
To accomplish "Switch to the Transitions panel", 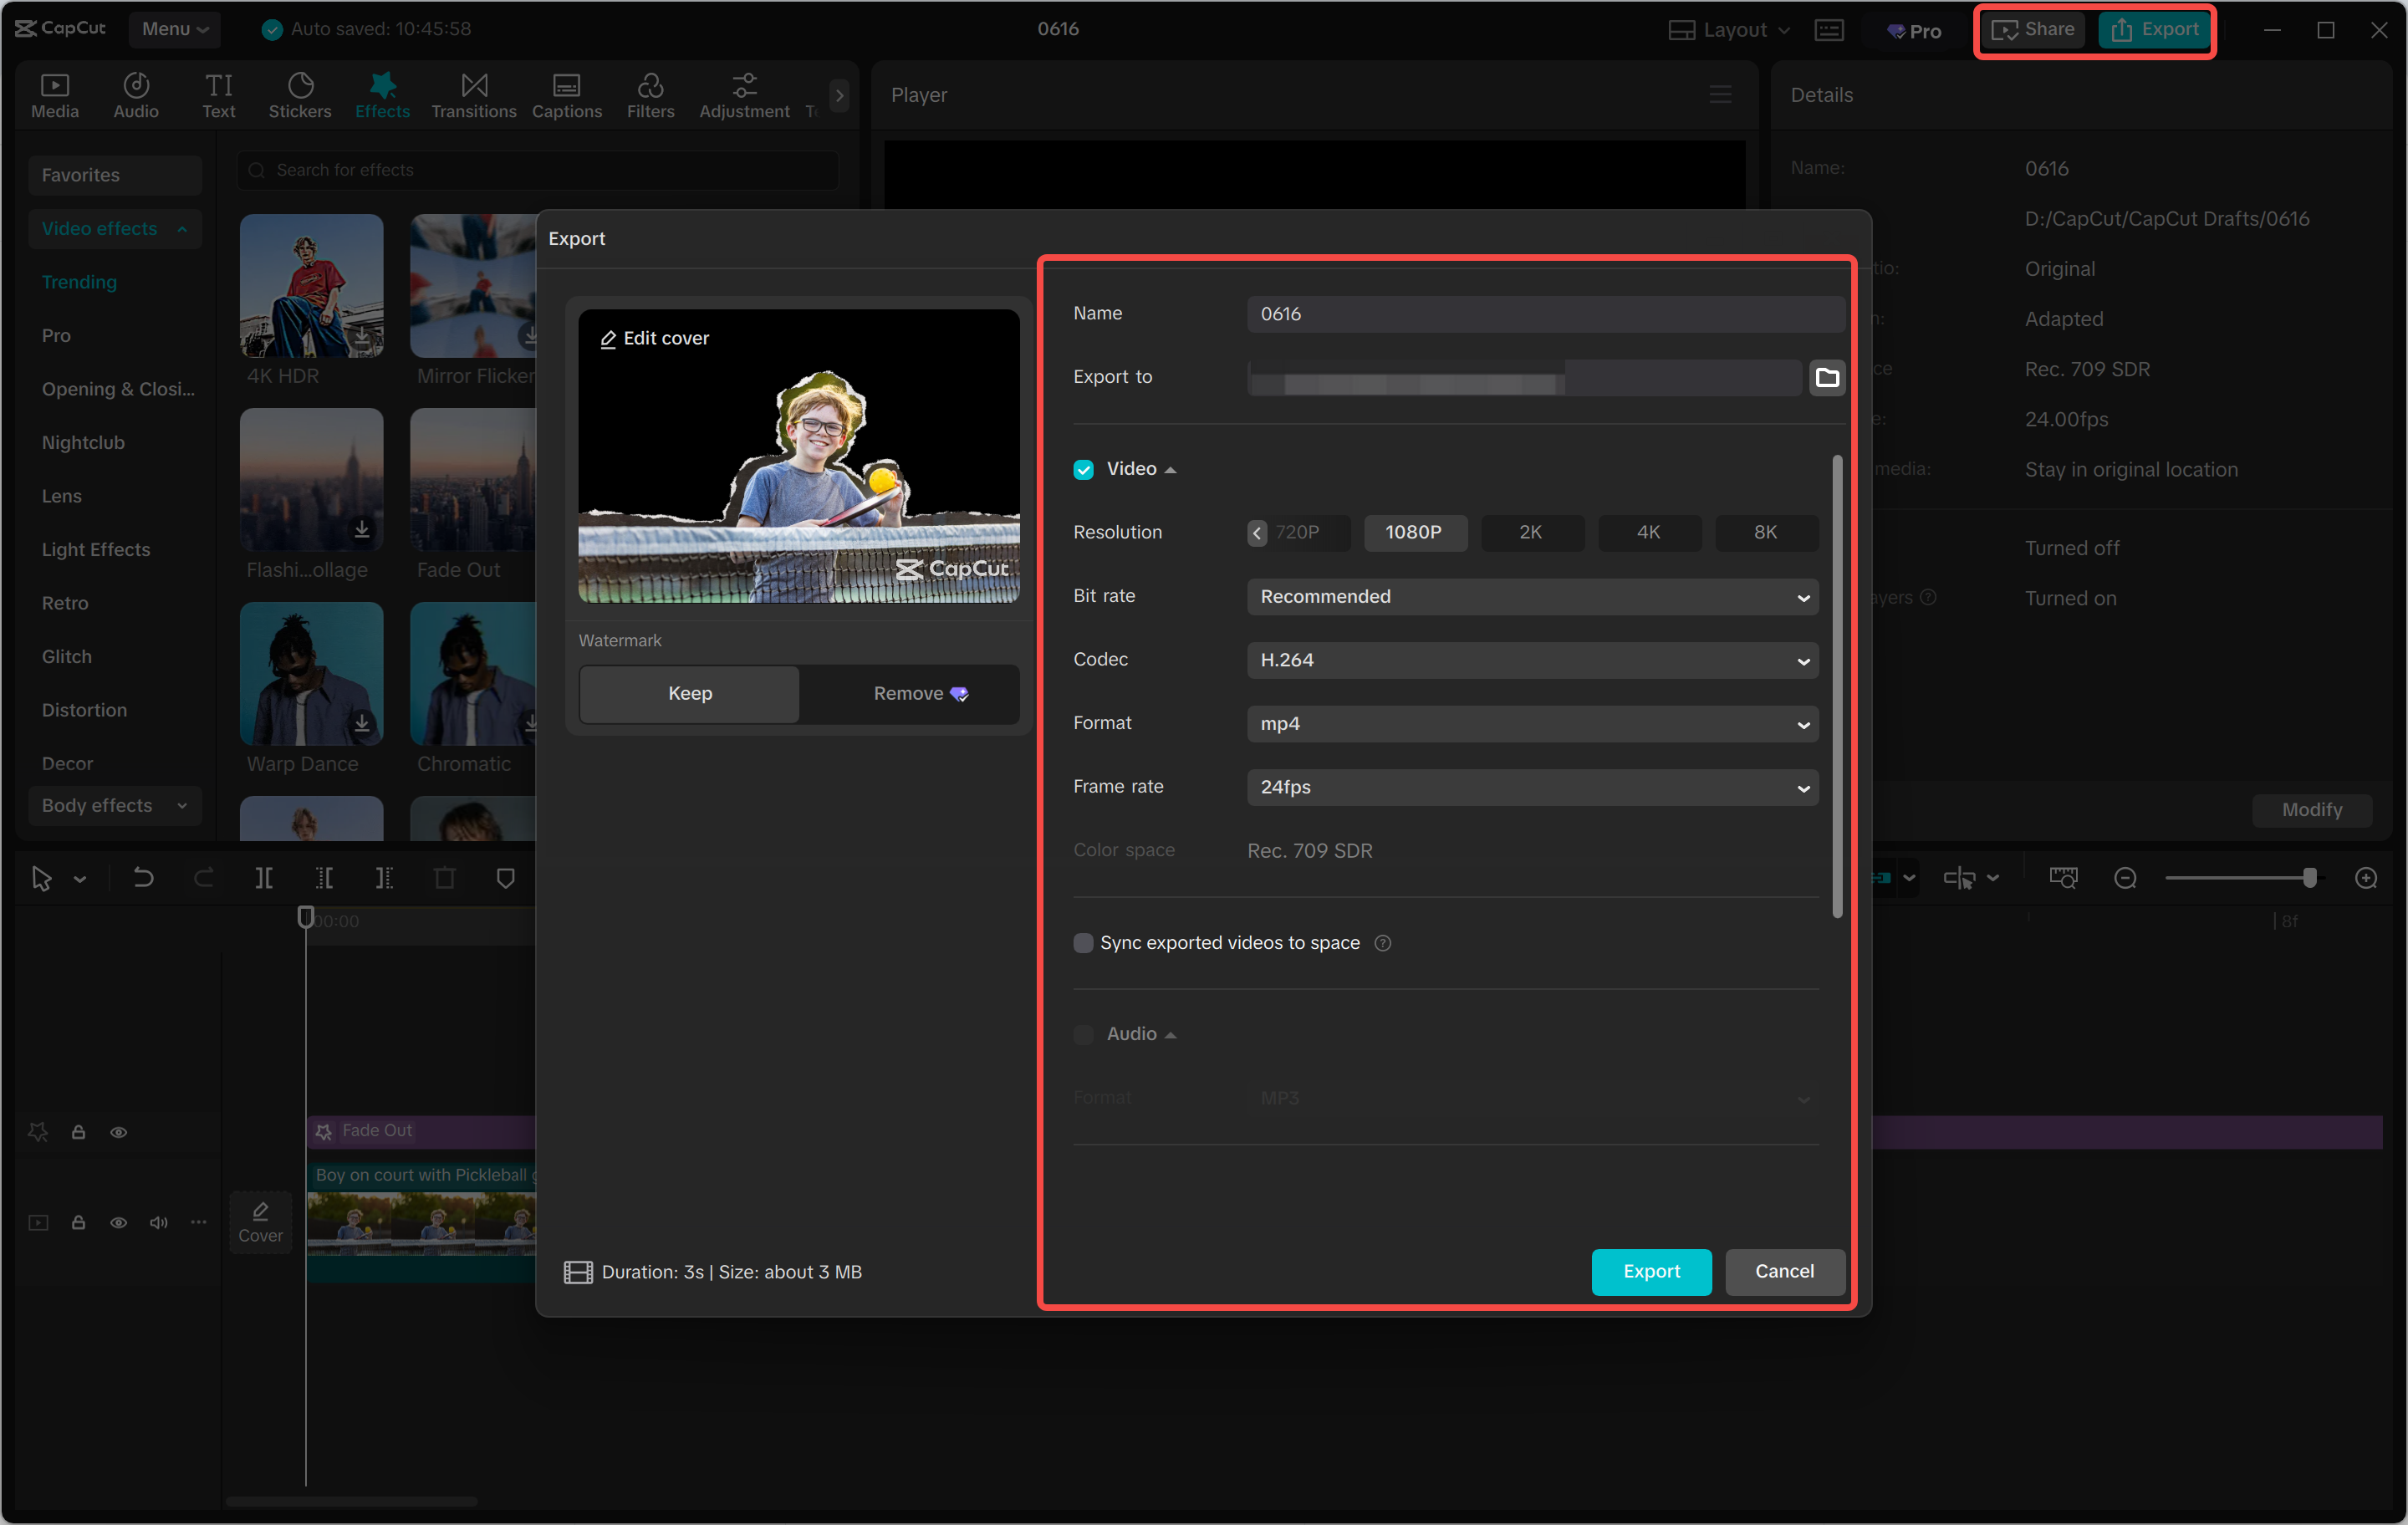I will point(473,95).
